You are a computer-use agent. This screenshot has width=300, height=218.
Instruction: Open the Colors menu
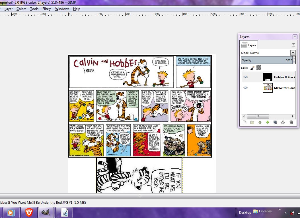point(21,9)
